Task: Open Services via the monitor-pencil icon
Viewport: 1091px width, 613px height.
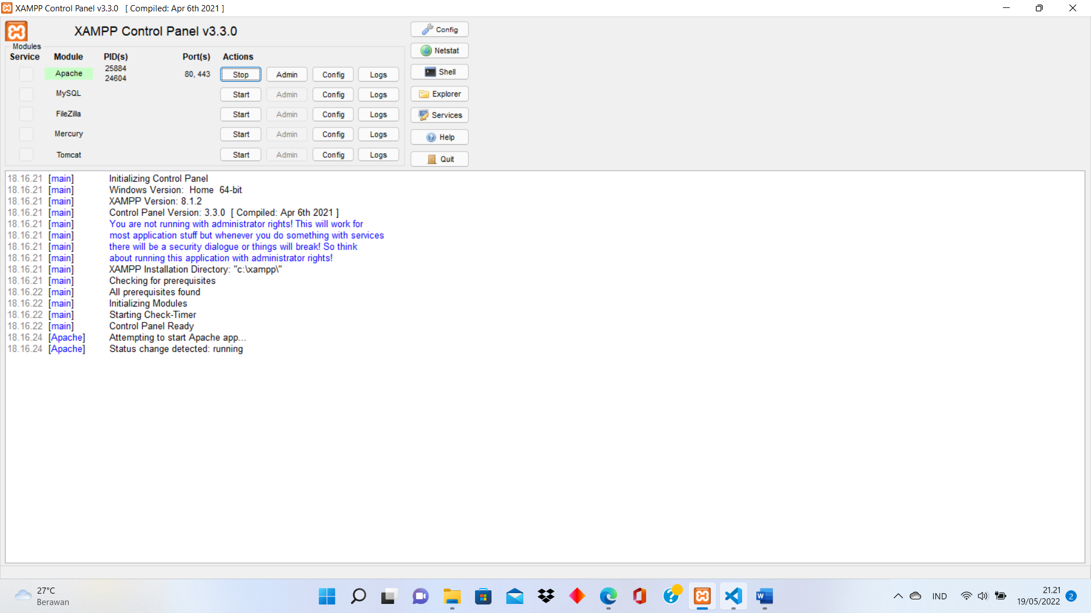Action: (x=439, y=115)
